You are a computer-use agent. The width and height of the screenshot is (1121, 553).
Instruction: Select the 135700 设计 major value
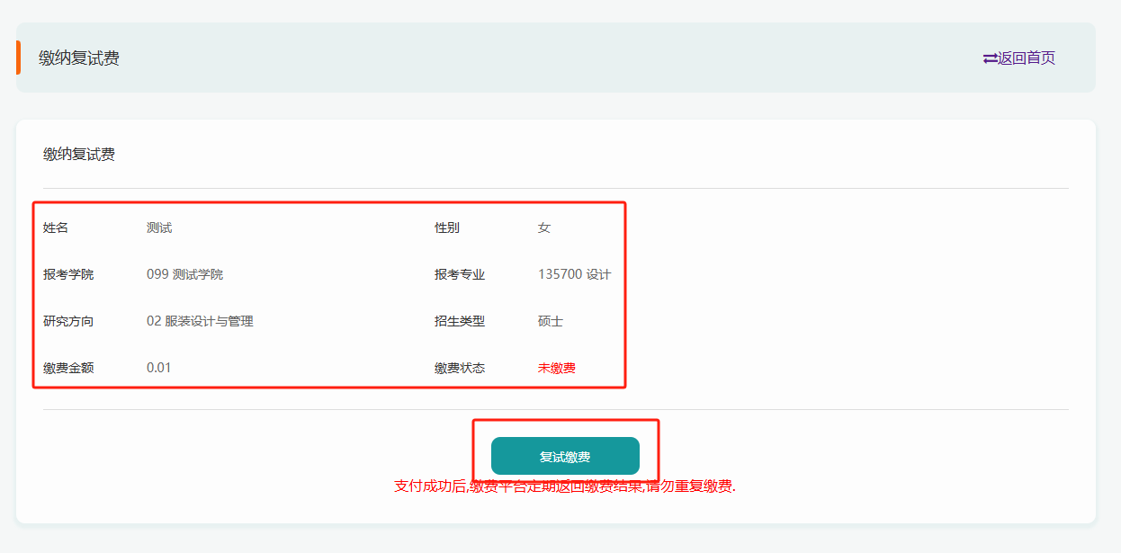574,274
